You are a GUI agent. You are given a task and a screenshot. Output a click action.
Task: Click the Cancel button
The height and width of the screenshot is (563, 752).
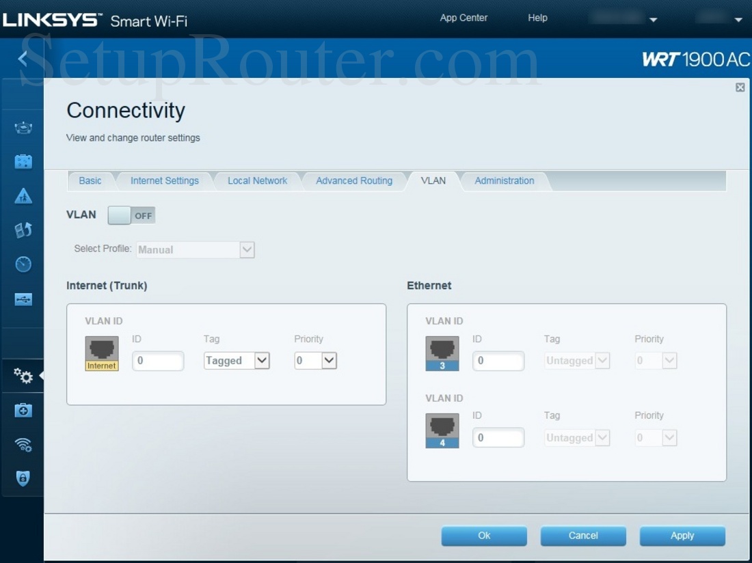point(583,536)
